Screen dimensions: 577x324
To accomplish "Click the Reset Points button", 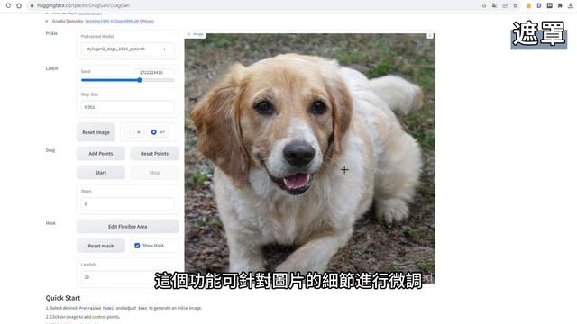I will [154, 154].
